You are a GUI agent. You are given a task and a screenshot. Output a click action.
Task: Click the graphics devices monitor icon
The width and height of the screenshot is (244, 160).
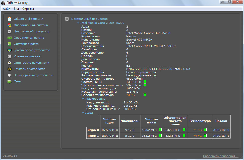tap(10, 50)
